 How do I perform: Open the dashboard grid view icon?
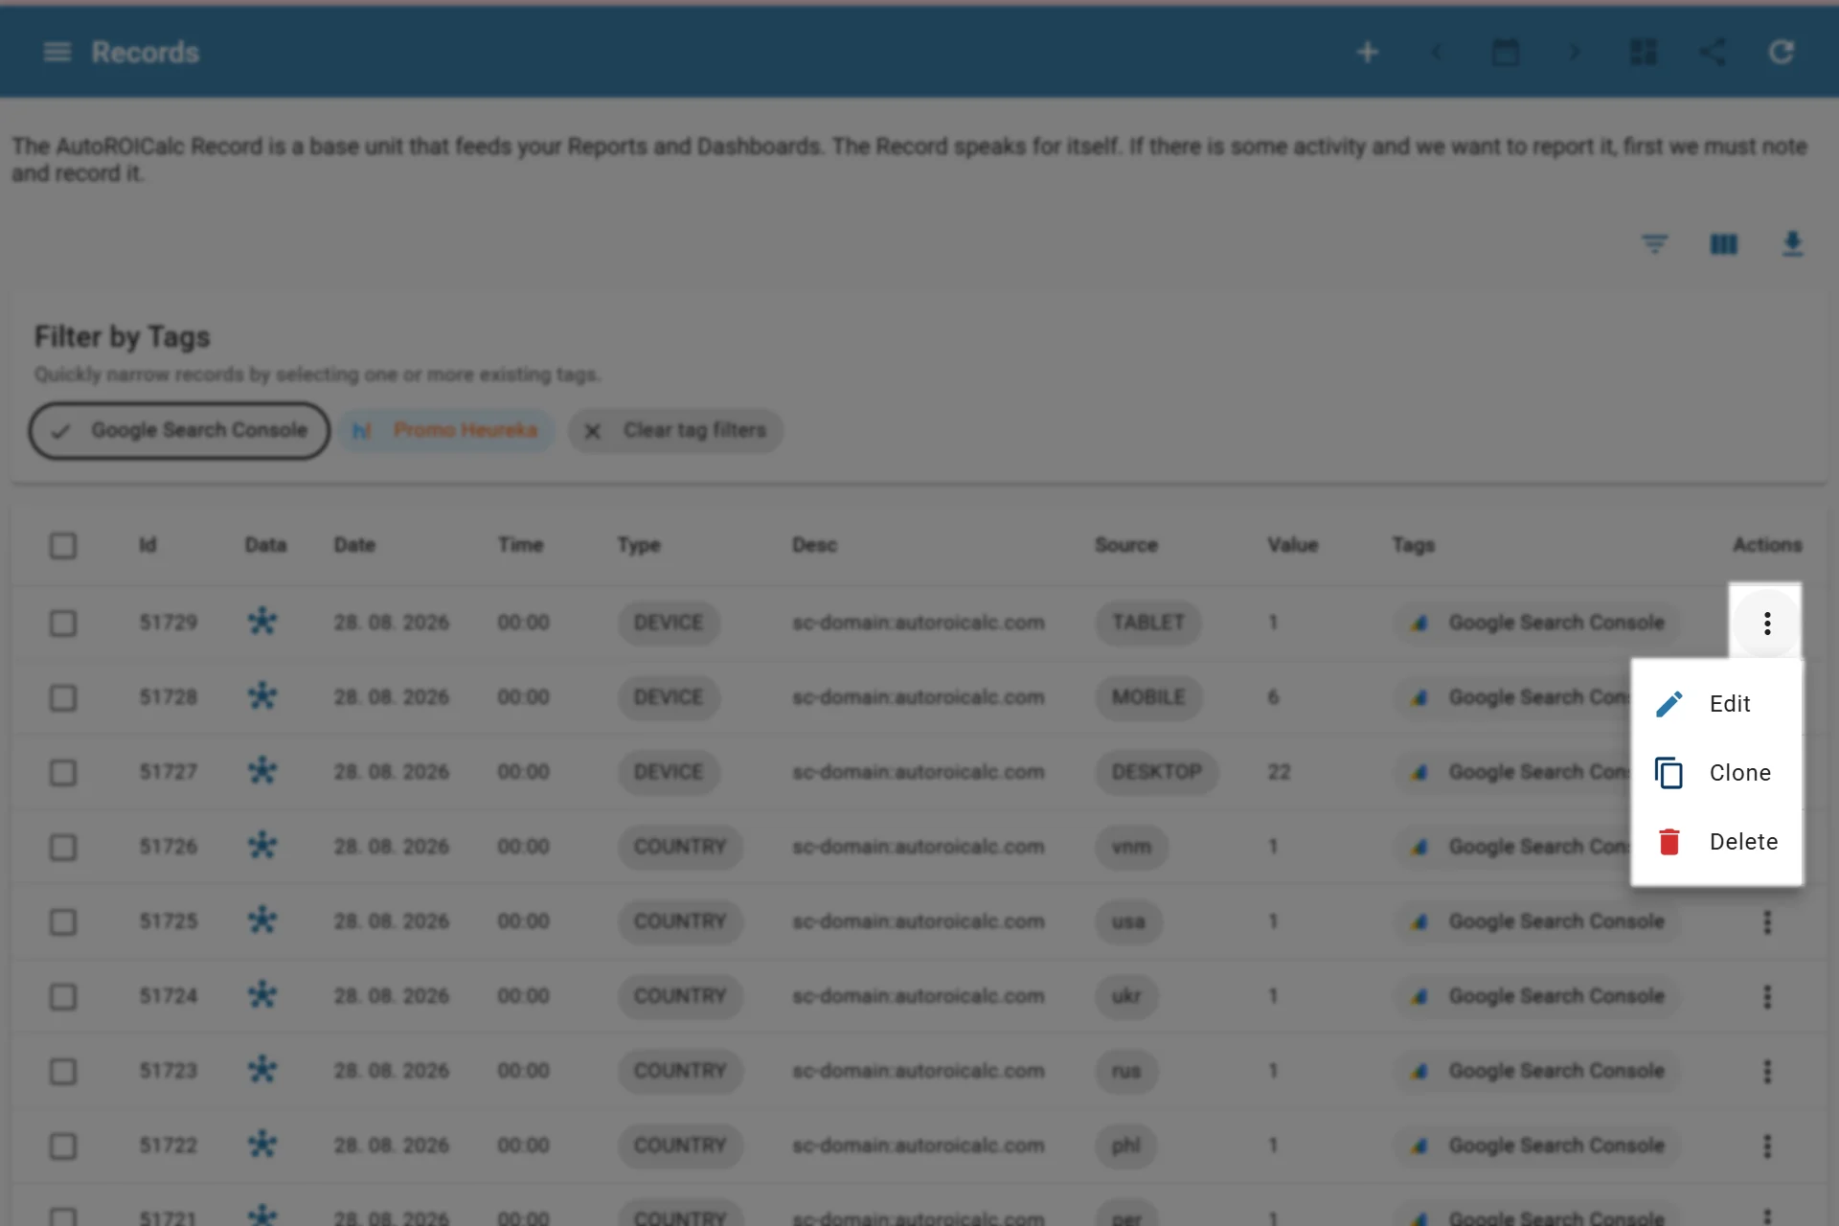1644,52
